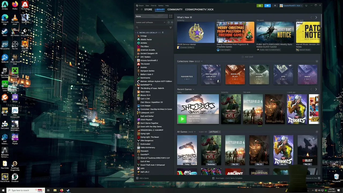343x193 pixels.
Task: Toggle show ready-to-play games icon
Action: [172, 22]
